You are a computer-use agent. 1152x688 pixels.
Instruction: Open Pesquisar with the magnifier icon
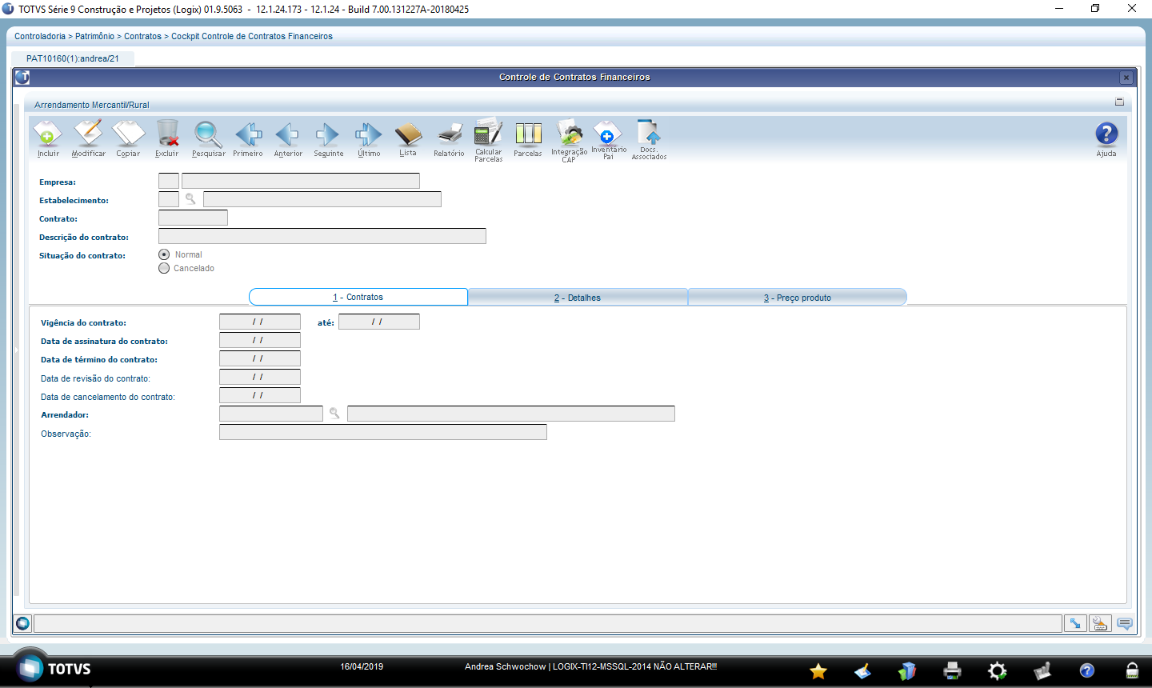pyautogui.click(x=208, y=134)
